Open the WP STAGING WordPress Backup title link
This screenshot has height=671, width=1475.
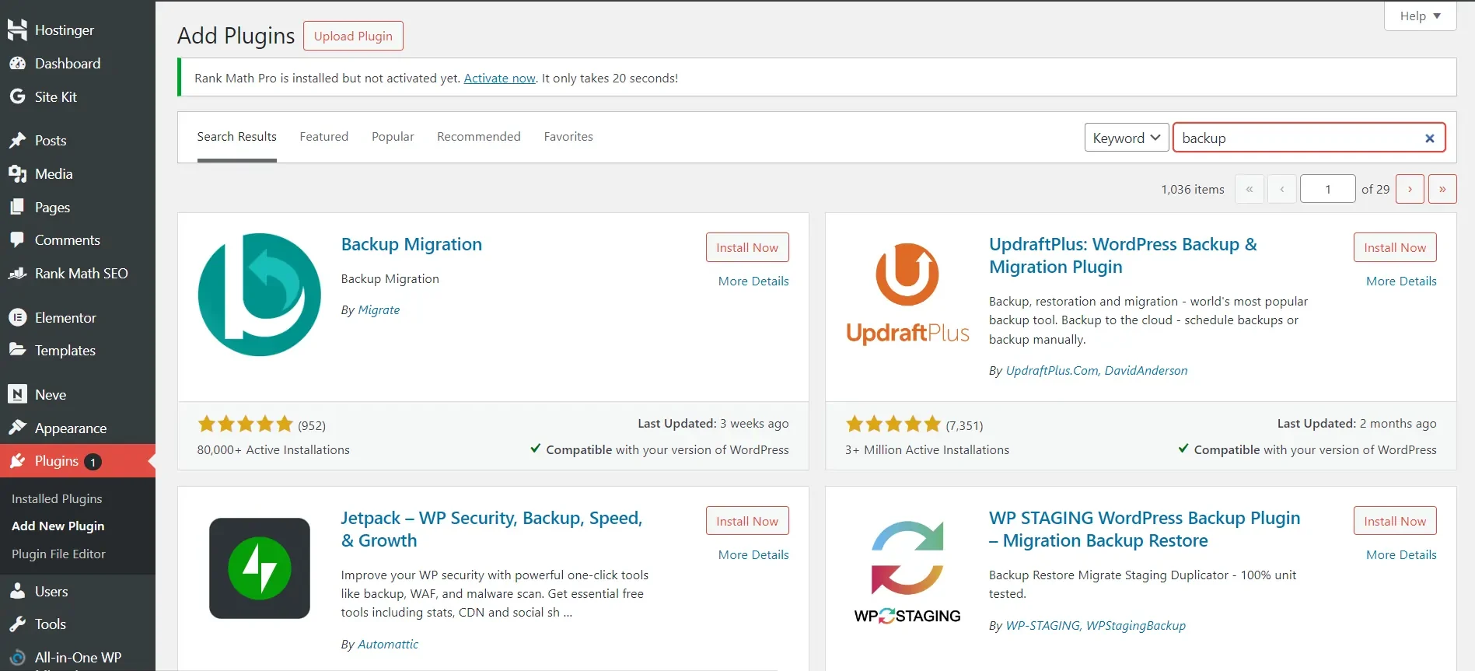(1145, 529)
